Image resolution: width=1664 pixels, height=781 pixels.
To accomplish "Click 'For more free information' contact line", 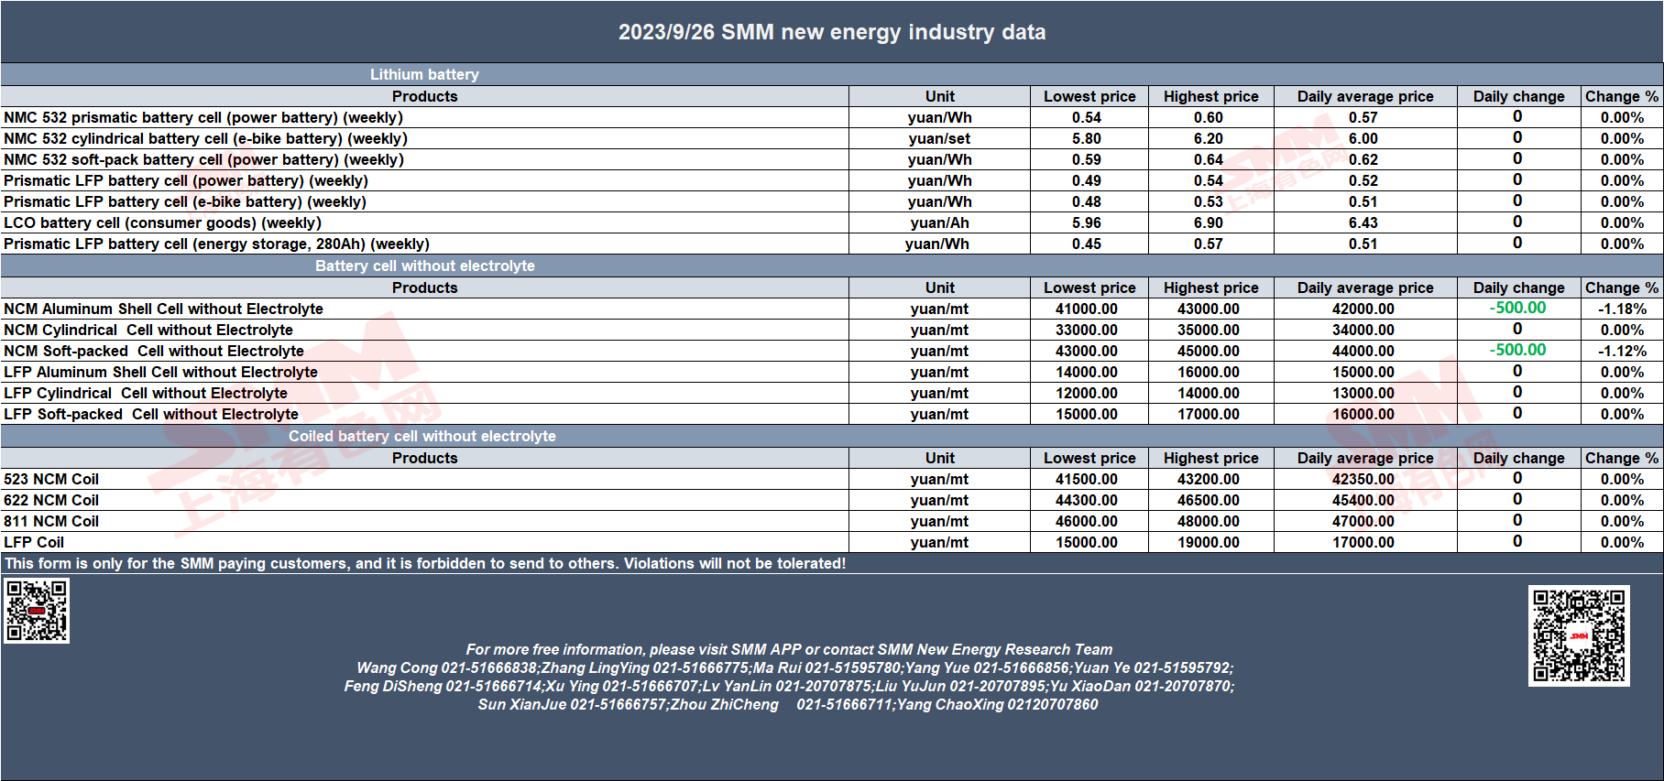I will (789, 649).
